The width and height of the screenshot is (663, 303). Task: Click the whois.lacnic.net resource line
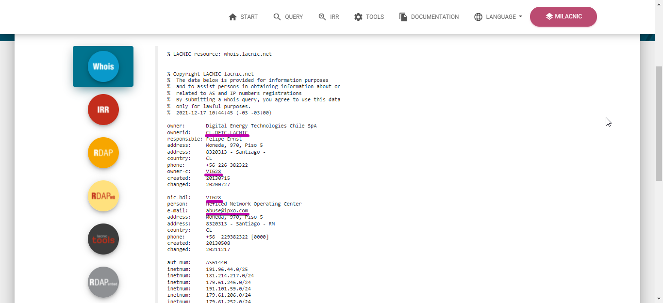coord(219,54)
